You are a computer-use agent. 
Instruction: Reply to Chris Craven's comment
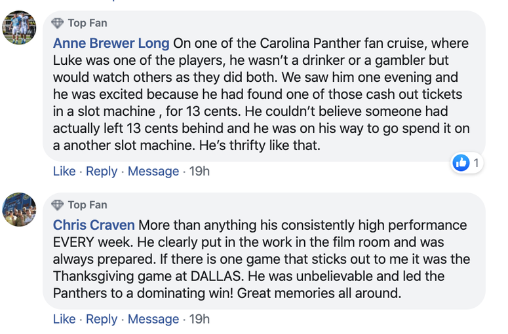(x=102, y=320)
